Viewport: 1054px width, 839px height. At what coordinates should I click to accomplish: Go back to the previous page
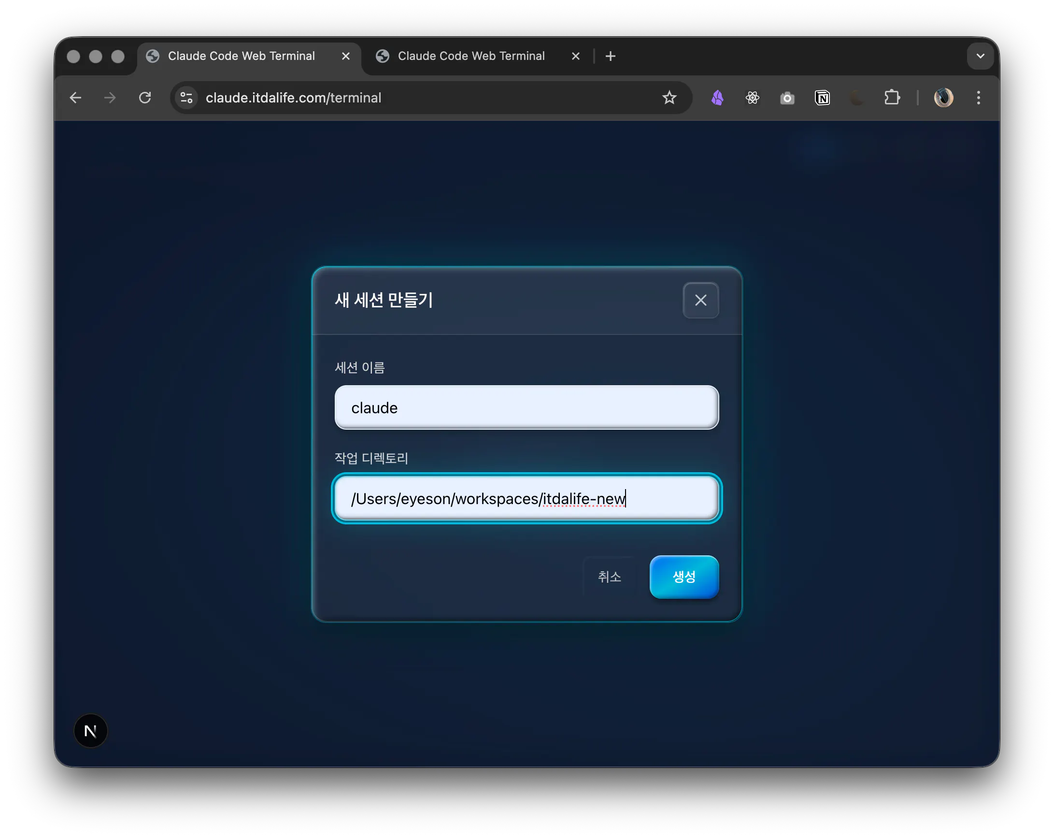tap(75, 98)
